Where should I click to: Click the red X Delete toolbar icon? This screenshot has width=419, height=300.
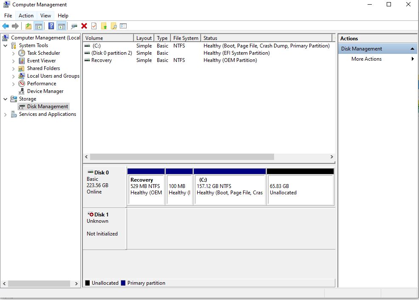pyautogui.click(x=84, y=26)
